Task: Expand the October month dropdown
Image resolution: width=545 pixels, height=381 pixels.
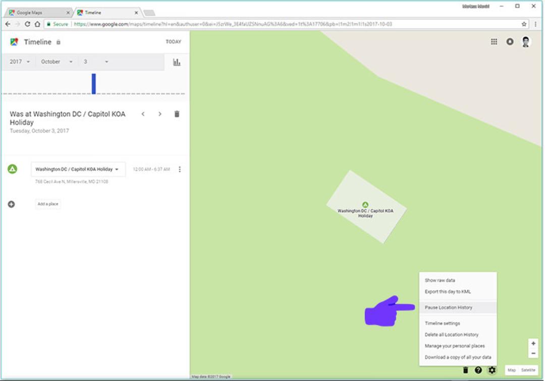Action: point(57,62)
